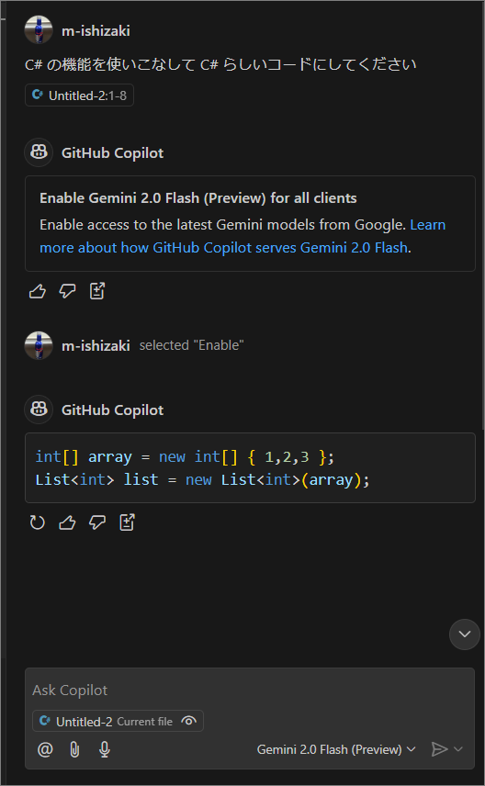Attach a file with the paperclip icon
This screenshot has height=786, width=485.
[74, 750]
